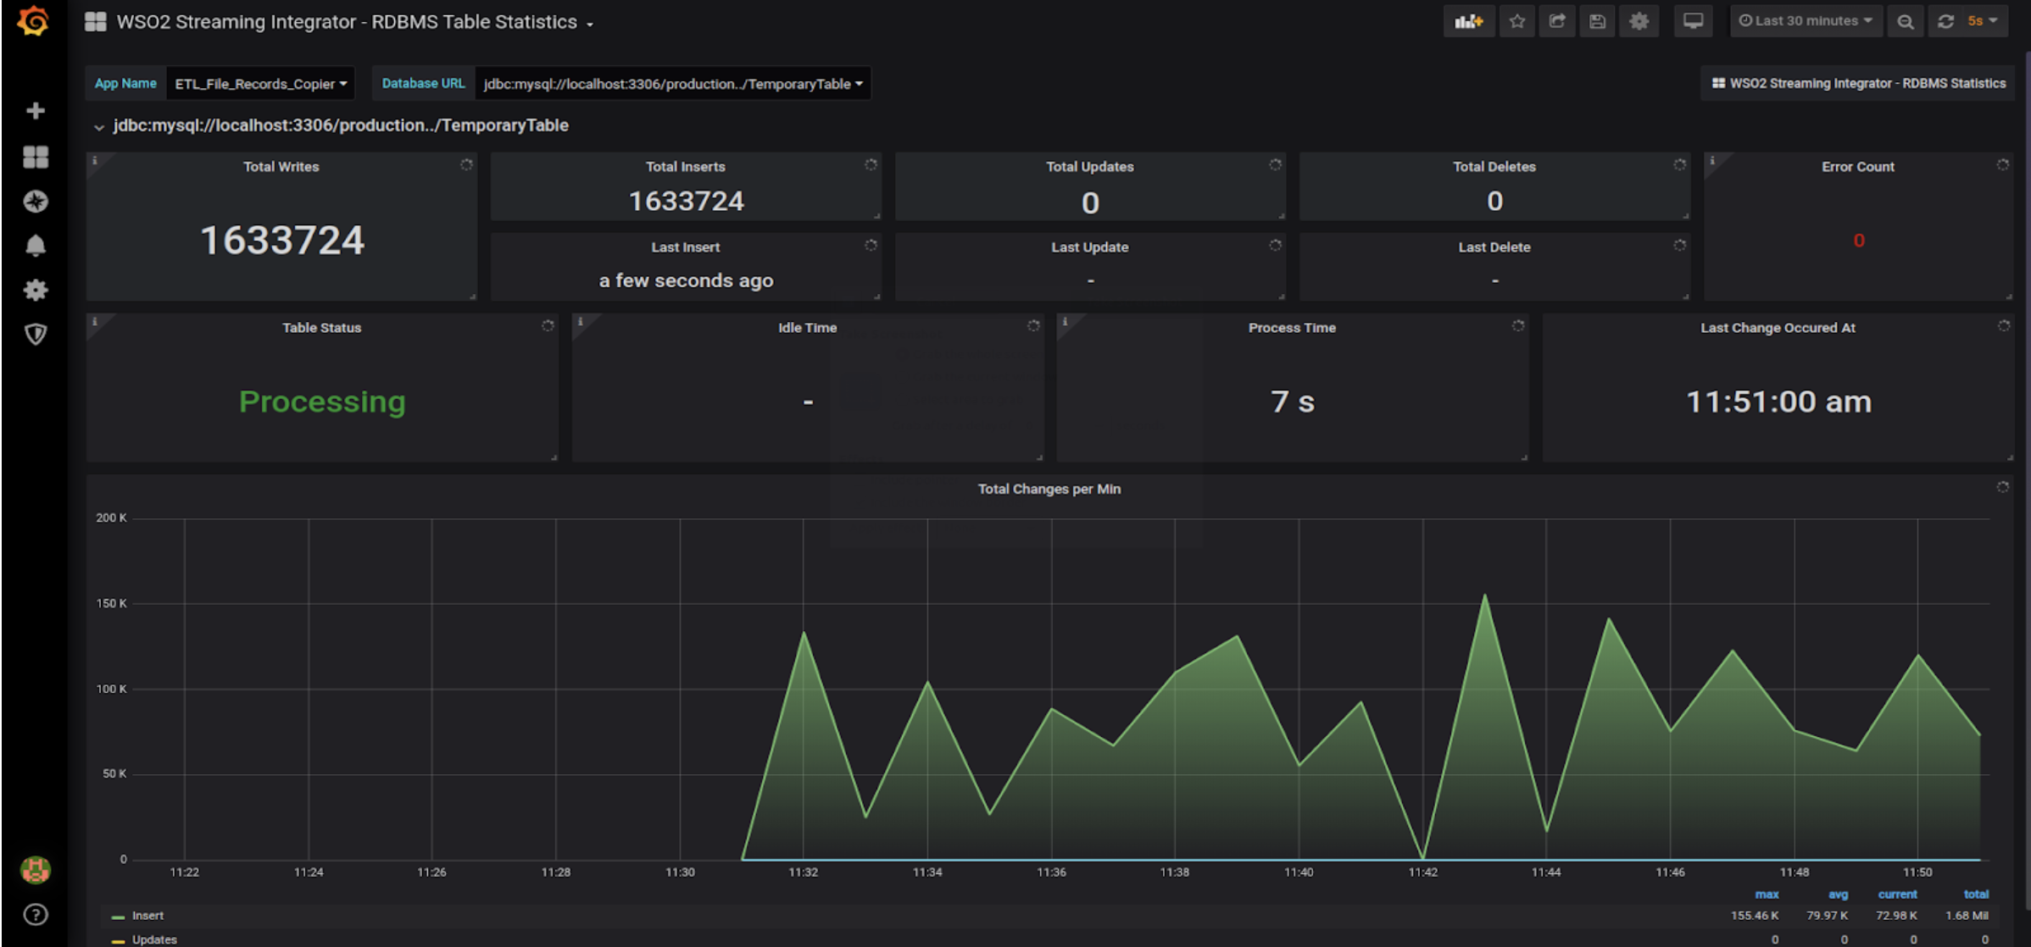Open the Last Insert panel title menu
Viewport: 2031px width, 947px height.
(x=686, y=247)
